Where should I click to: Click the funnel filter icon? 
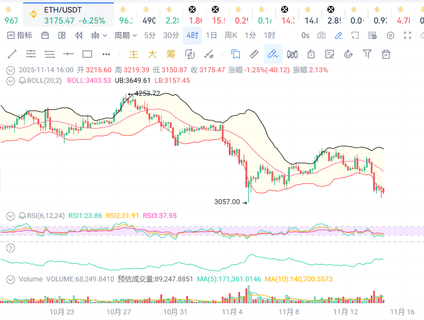click(367, 54)
